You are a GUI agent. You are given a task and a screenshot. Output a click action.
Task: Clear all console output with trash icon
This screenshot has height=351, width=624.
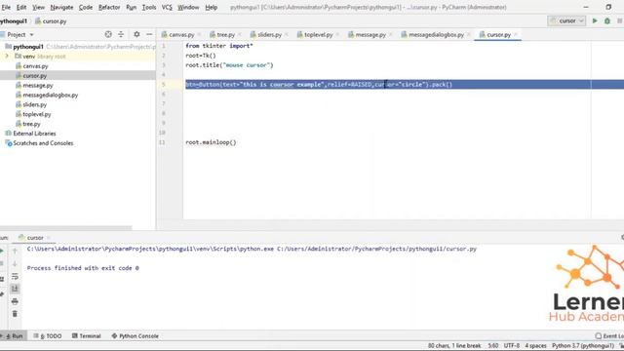15,314
